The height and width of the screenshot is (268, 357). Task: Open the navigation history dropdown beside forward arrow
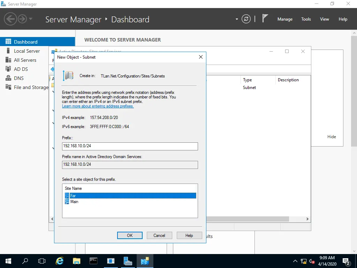click(x=31, y=19)
